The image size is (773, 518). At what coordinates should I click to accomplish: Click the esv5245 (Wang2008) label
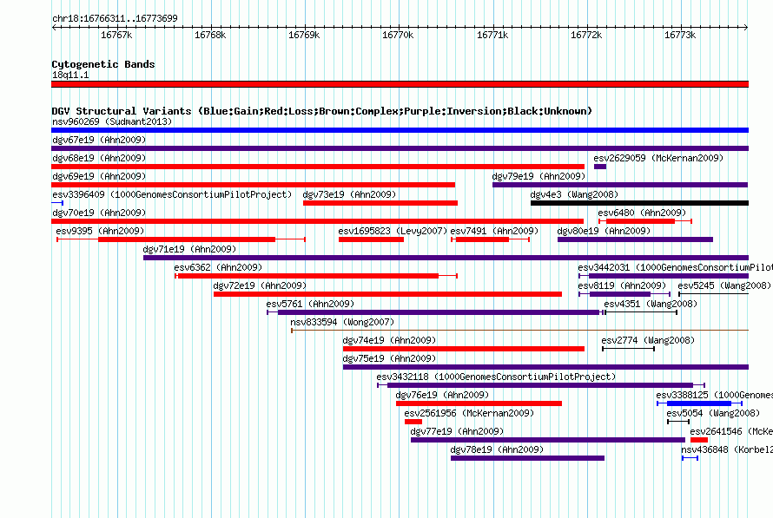click(x=724, y=285)
